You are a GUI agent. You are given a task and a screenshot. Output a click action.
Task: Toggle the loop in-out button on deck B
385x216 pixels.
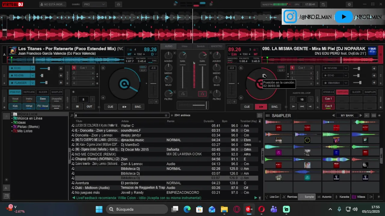[302, 106]
